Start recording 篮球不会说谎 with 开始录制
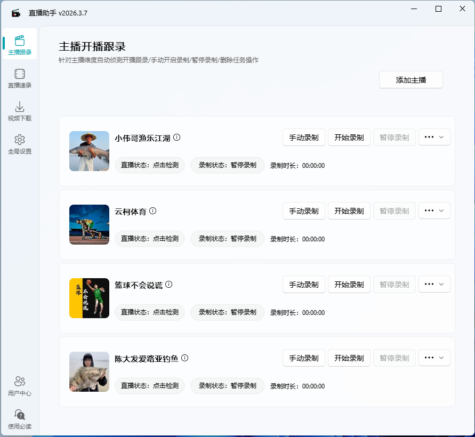 349,284
